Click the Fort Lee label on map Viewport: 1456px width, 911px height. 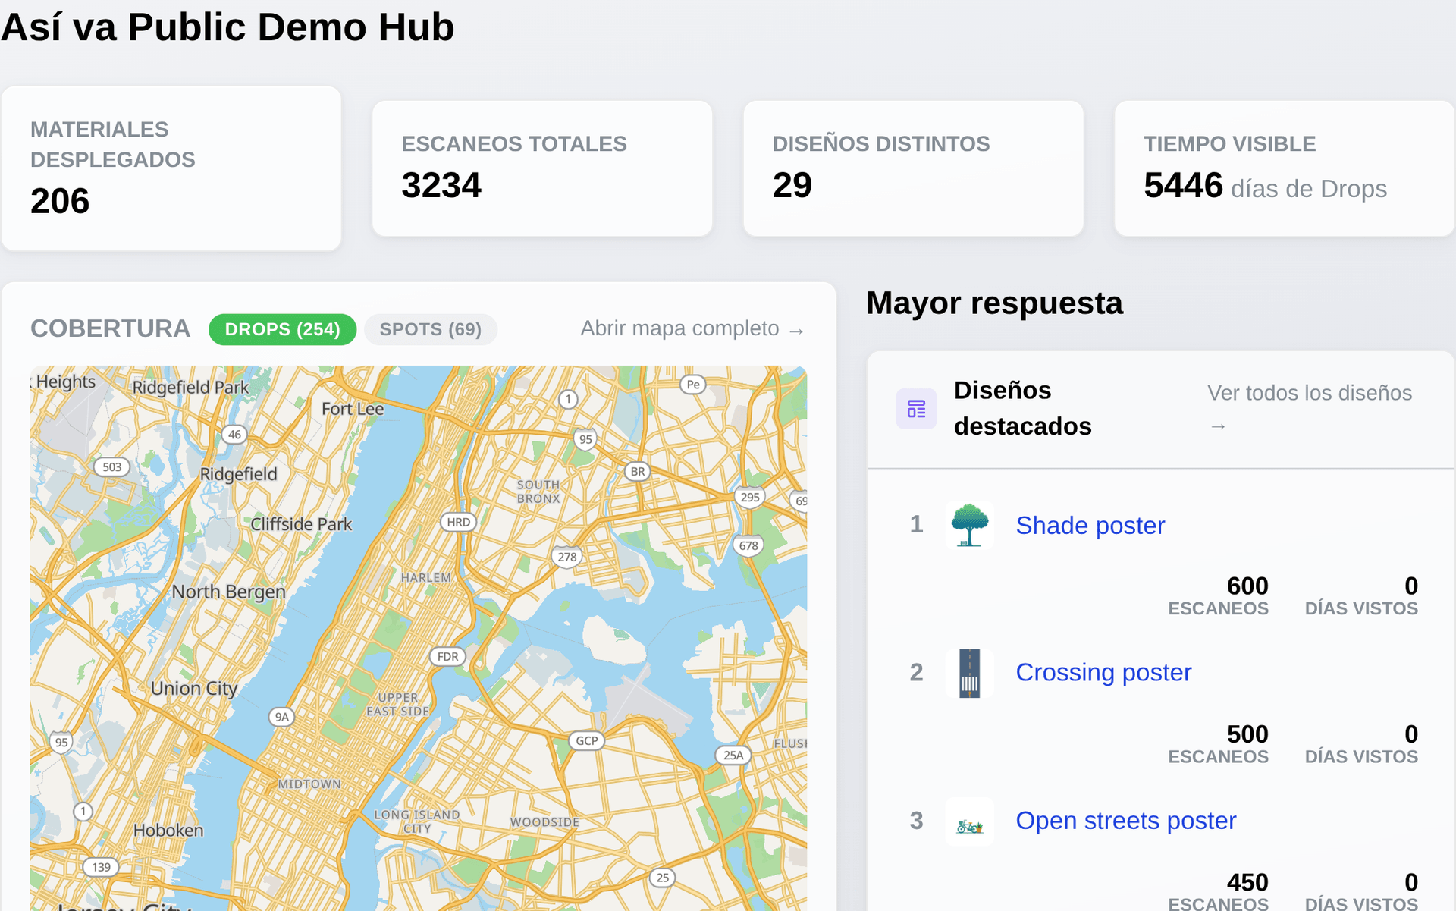pos(353,409)
